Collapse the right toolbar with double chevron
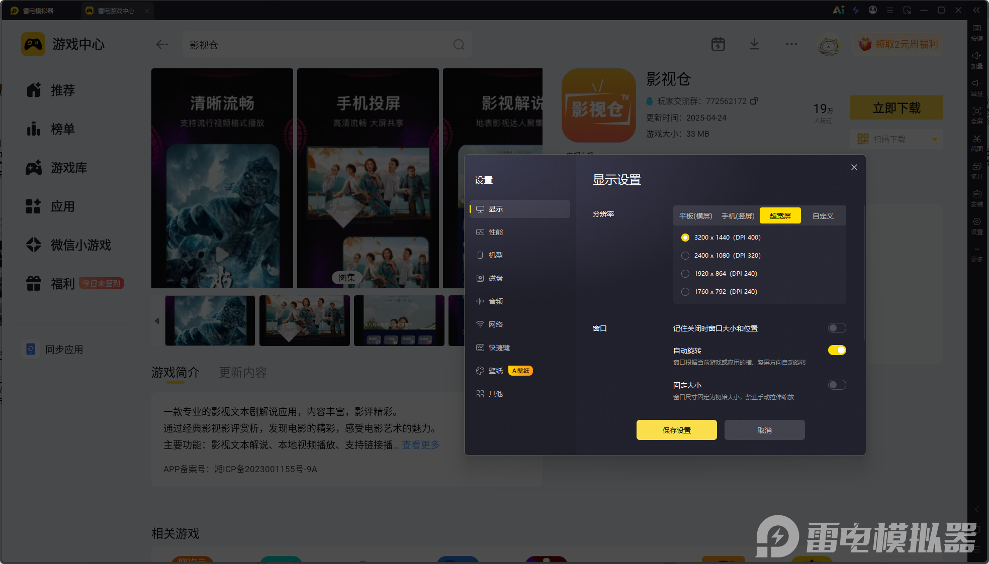This screenshot has width=989, height=564. pos(976,10)
